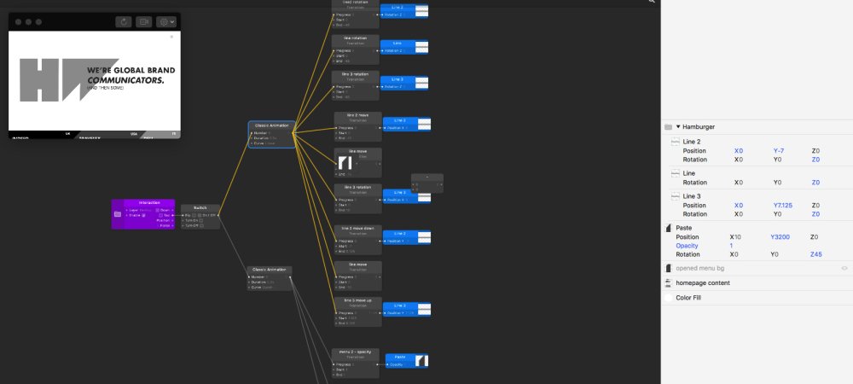Toggle the Turn Off checkbox in Switch patch
The width and height of the screenshot is (853, 384).
tap(200, 225)
